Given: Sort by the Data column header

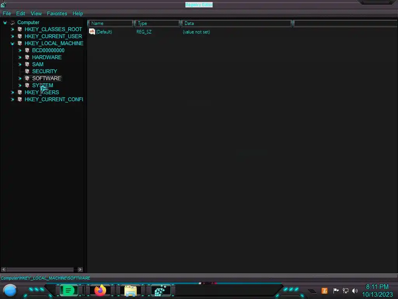Looking at the screenshot, I should [x=237, y=23].
